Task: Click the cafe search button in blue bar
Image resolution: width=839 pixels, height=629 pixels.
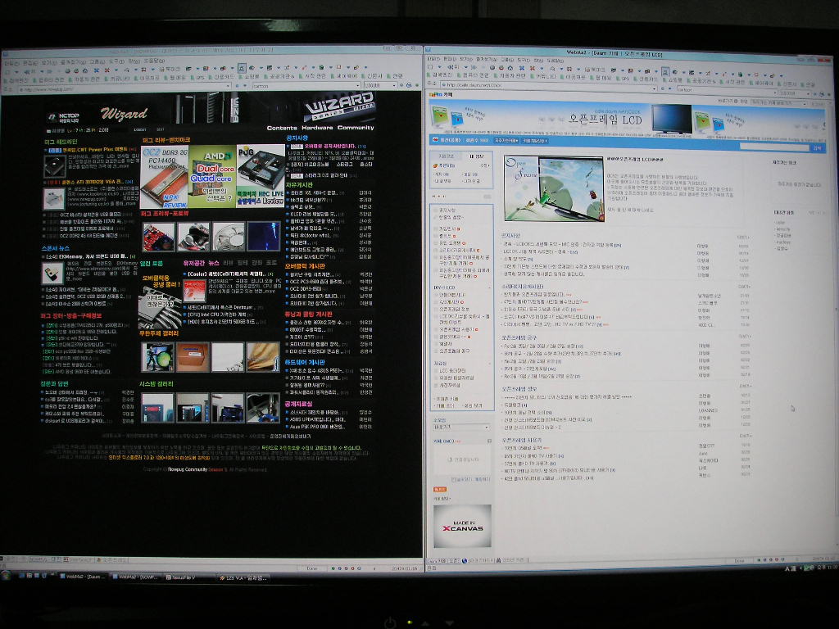Action: coord(817,147)
